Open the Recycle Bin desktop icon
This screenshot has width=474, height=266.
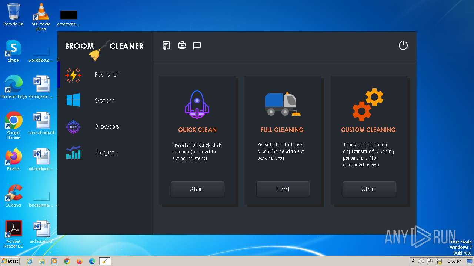click(x=13, y=15)
